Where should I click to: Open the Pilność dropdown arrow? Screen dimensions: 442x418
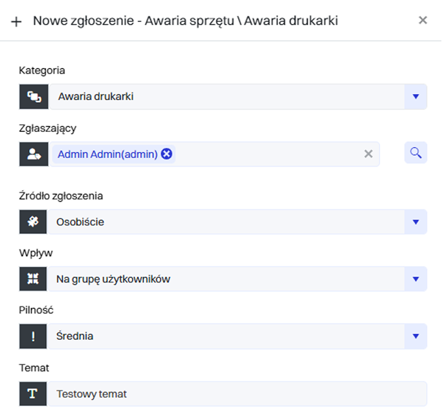pyautogui.click(x=415, y=336)
